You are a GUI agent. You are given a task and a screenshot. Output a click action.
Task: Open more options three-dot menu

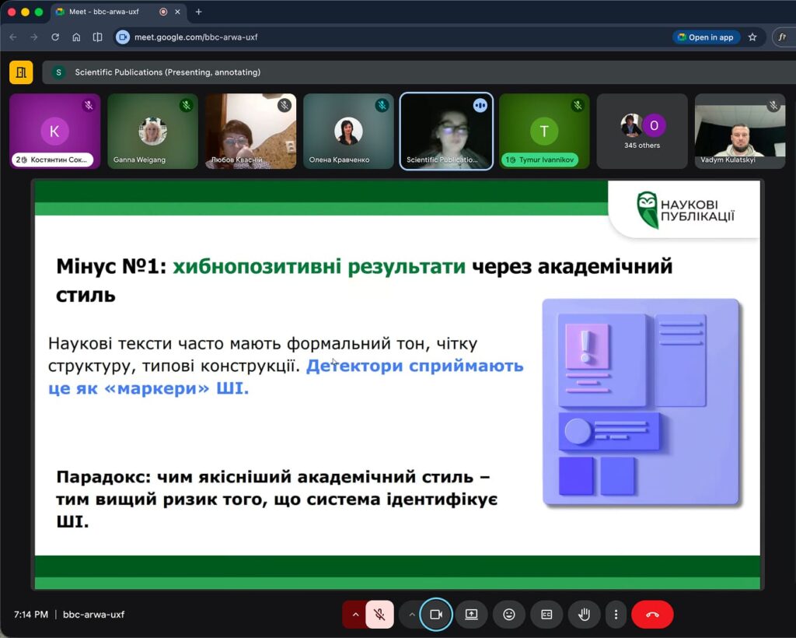point(616,614)
